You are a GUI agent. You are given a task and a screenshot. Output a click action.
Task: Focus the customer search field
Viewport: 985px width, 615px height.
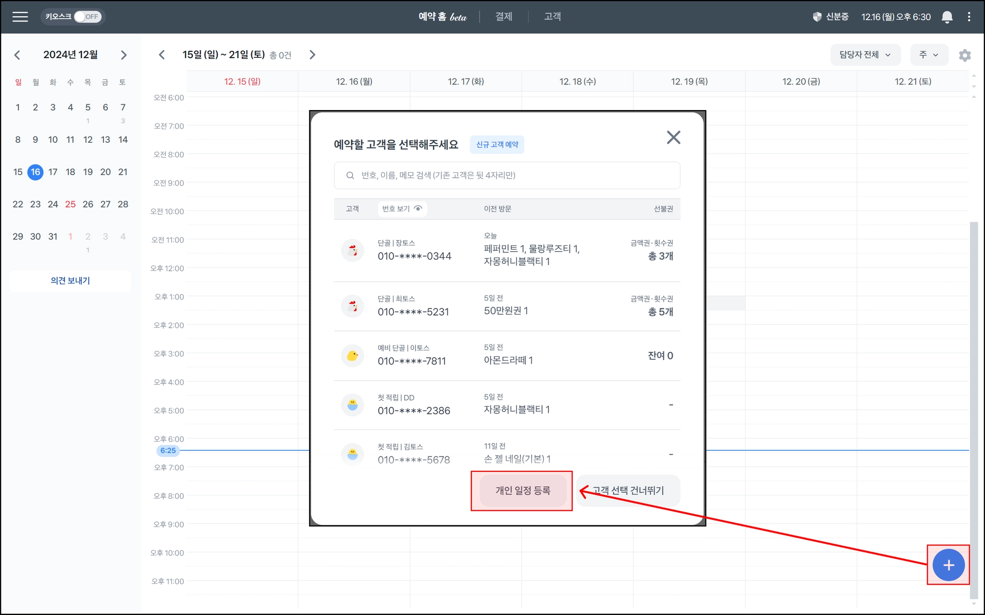[507, 175]
